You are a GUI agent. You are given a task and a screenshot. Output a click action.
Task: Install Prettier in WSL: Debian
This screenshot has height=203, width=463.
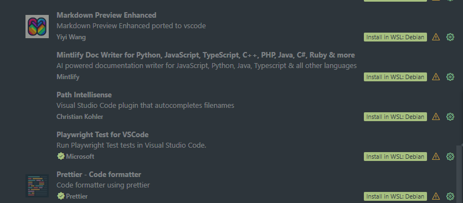click(x=395, y=196)
